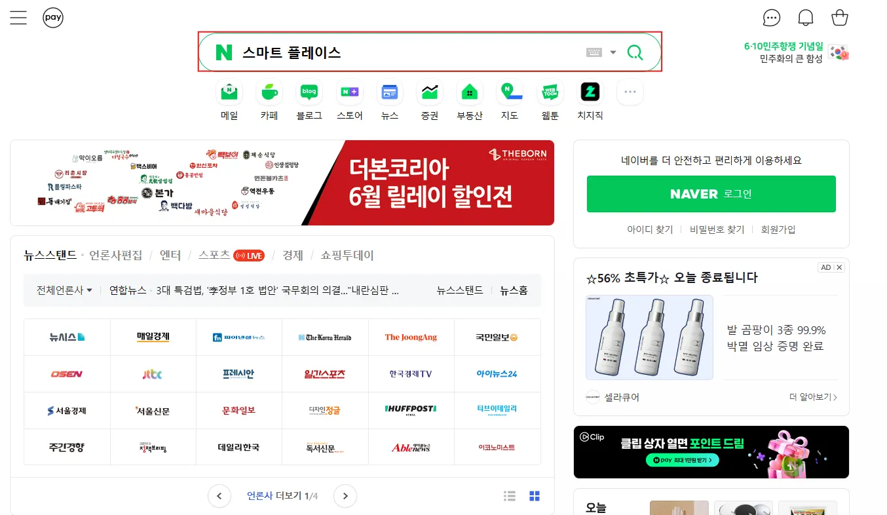Open the HUFFPOST press logo
This screenshot has width=887, height=515.
click(411, 411)
